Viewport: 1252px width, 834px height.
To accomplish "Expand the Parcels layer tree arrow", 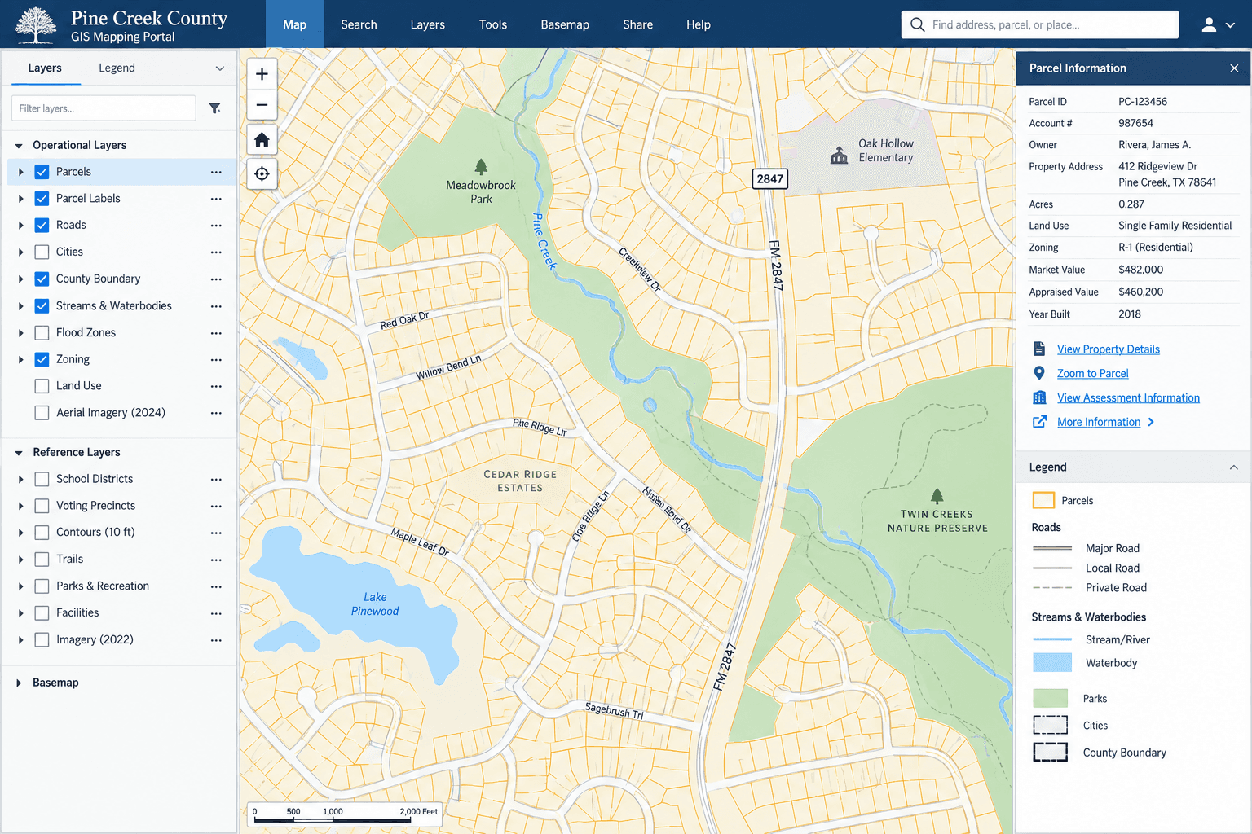I will coord(21,172).
